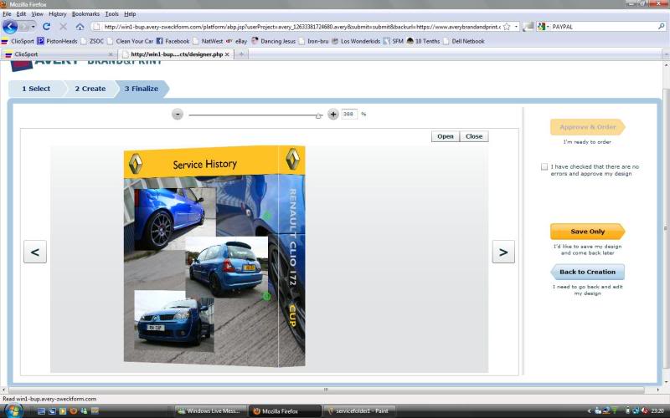Viewport: 670px width, 418px height.
Task: Click the zoom percentage input field
Action: pos(349,114)
